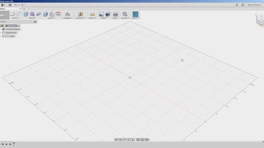
Task: Jump to the end of the timeline
Action: 10,144
